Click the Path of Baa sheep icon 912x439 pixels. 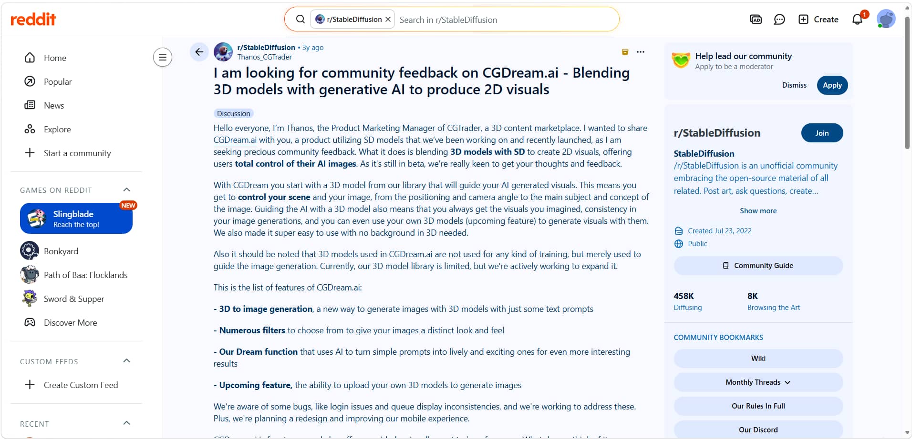pos(30,275)
